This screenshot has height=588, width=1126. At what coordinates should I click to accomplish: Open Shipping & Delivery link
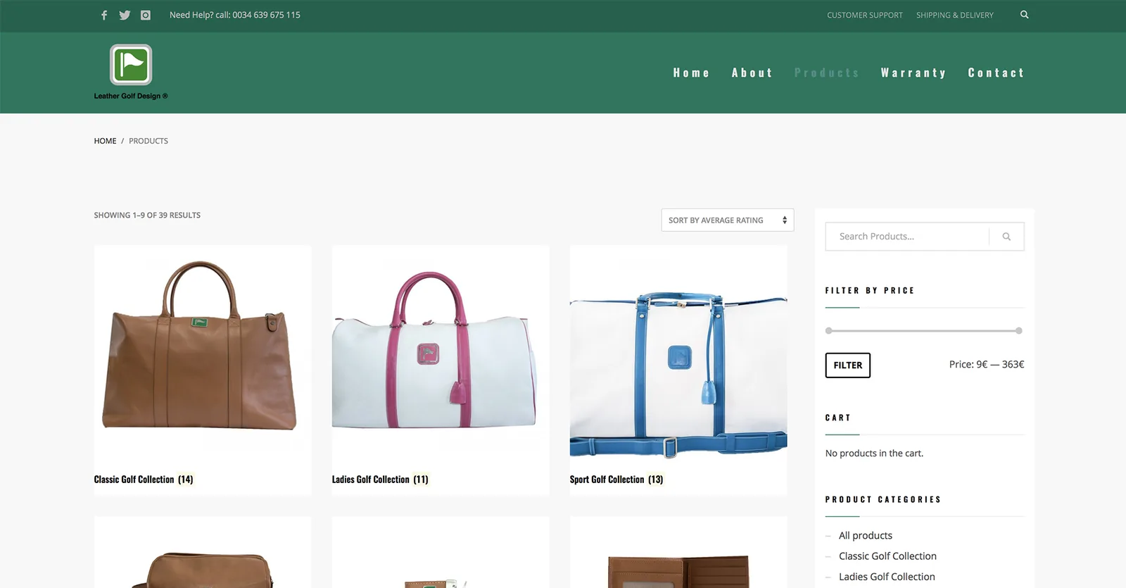tap(954, 15)
